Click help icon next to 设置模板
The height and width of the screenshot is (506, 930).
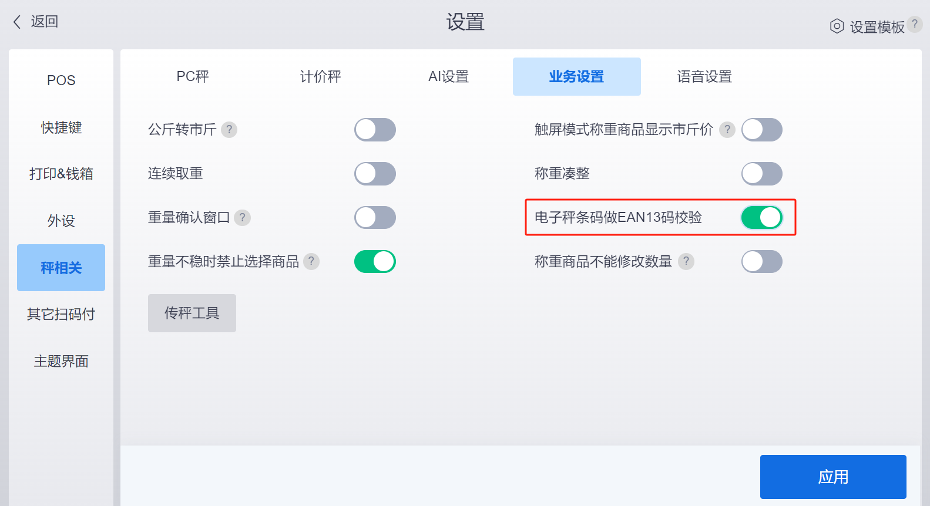(x=915, y=24)
